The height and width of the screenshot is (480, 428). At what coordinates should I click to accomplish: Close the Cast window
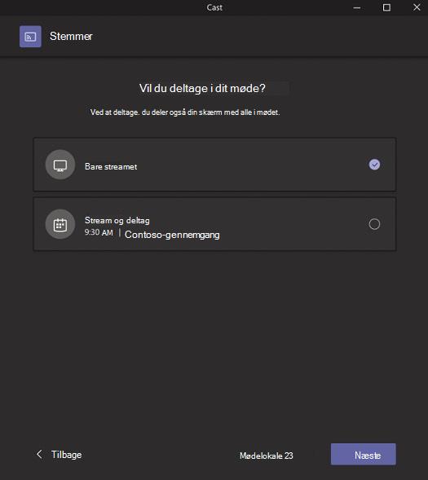(417, 7)
